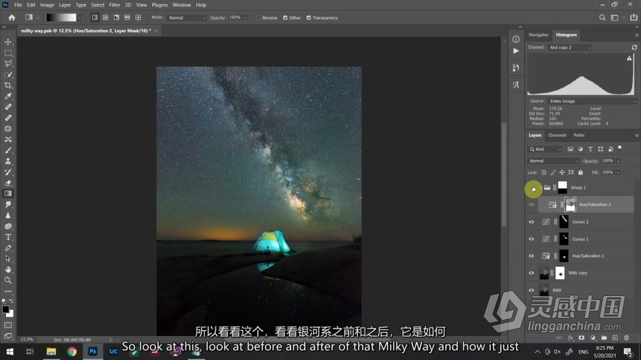Viewport: 641px width, 360px height.
Task: Click the foreground color swatch
Action: (x=5, y=309)
